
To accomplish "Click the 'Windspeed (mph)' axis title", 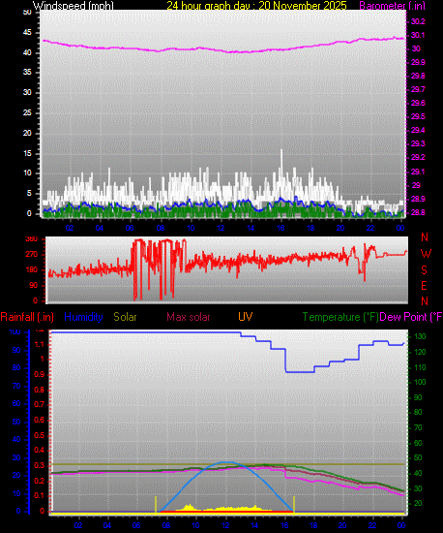I will [74, 6].
